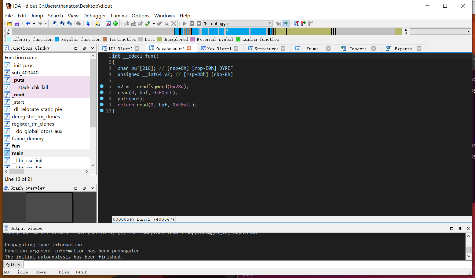Switch to the Hex View-1 tab
The width and height of the screenshot is (475, 278).
pos(219,48)
